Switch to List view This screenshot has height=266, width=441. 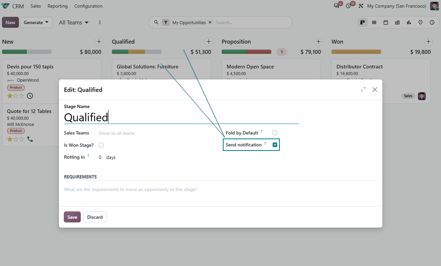click(x=374, y=23)
